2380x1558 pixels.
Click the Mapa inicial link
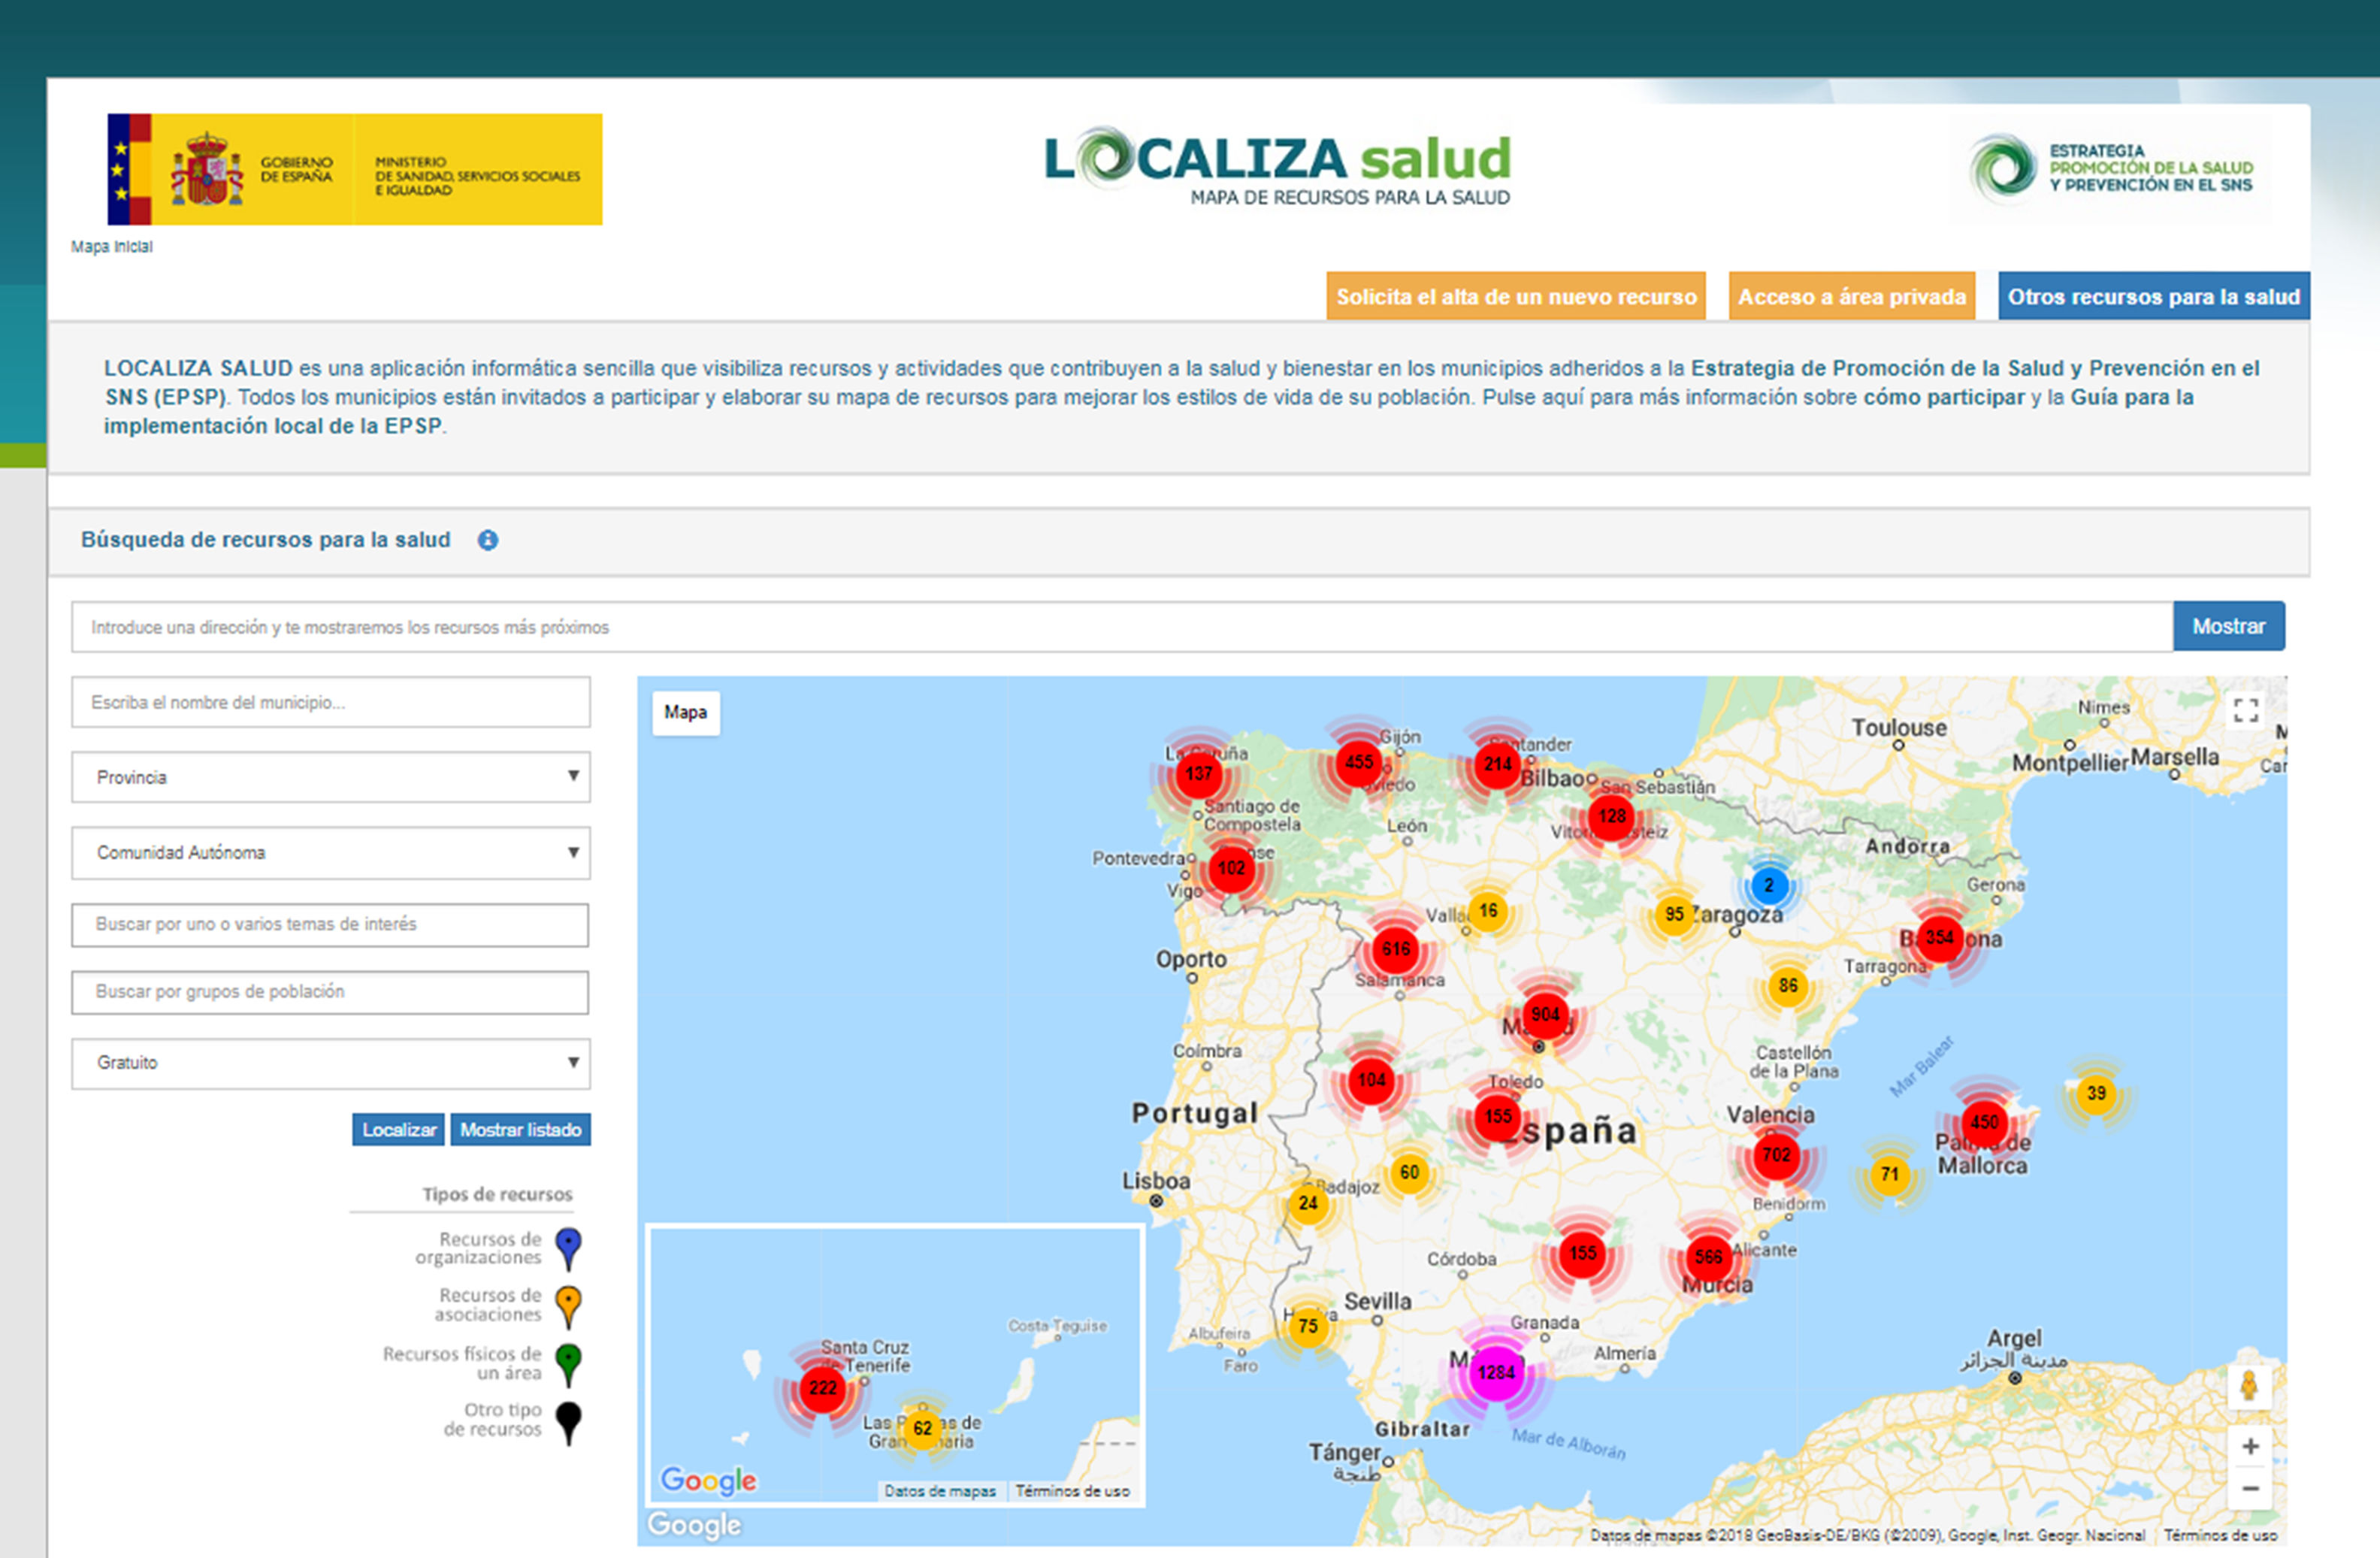pos(112,247)
